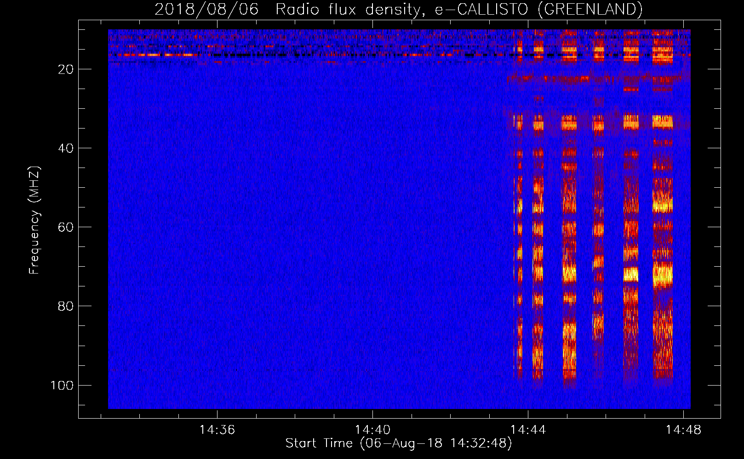The image size is (744, 459).
Task: Select the 14:44 time tick label
Action: click(x=528, y=430)
